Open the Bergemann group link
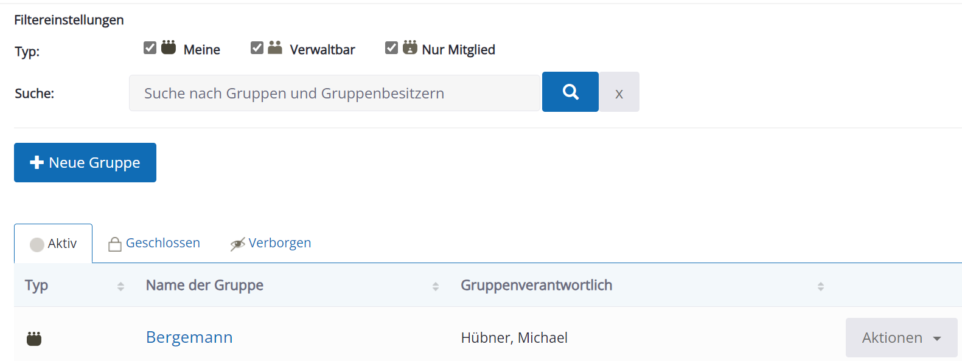The height and width of the screenshot is (361, 962). (x=189, y=337)
